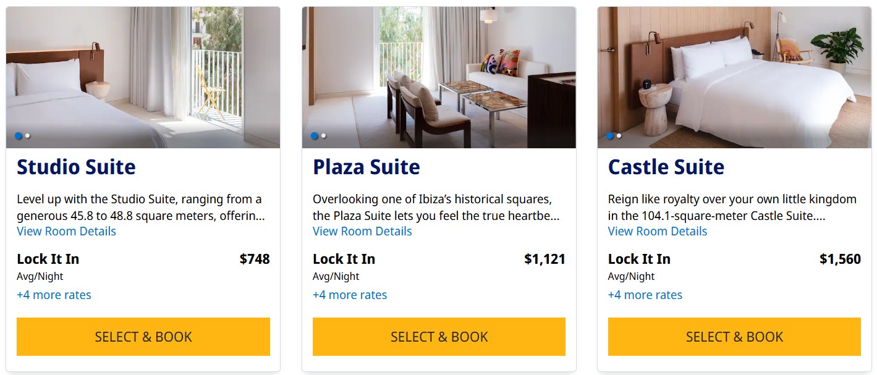Viewport: 877px width, 375px height.
Task: Select first carousel dot on Studio Suite photo
Action: 19,136
